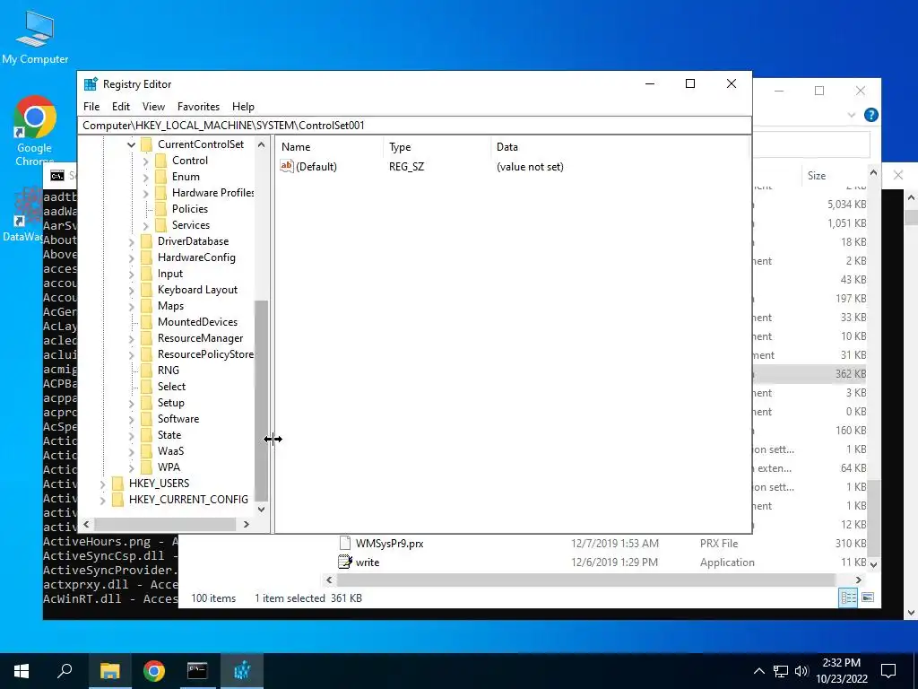Select the Enum folder icon
Image resolution: width=918 pixels, height=689 pixels.
[x=161, y=177]
